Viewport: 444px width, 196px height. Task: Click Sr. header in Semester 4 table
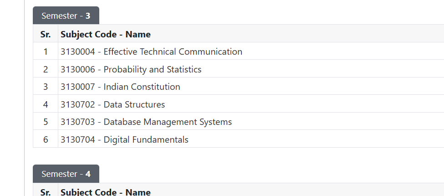46,191
